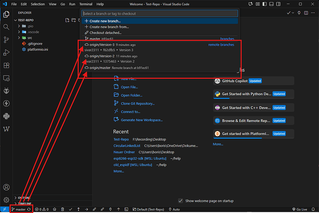This screenshot has width=319, height=213.
Task: Click the PlatformIO trash Clean icon in status bar
Action: point(62,209)
